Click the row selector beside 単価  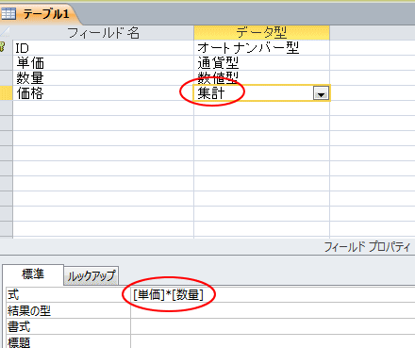click(x=6, y=63)
